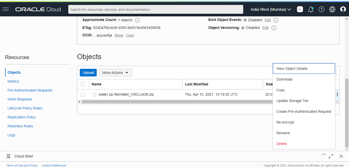Open Logs in the Resources list
Screen dimensions: 349x168
pos(11,135)
